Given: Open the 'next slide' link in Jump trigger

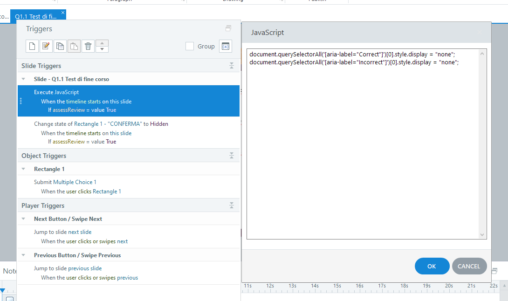Looking at the screenshot, I should click(80, 232).
